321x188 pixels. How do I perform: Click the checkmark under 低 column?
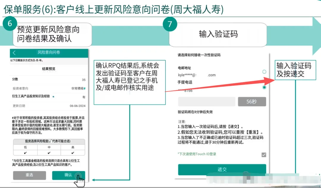(25, 153)
